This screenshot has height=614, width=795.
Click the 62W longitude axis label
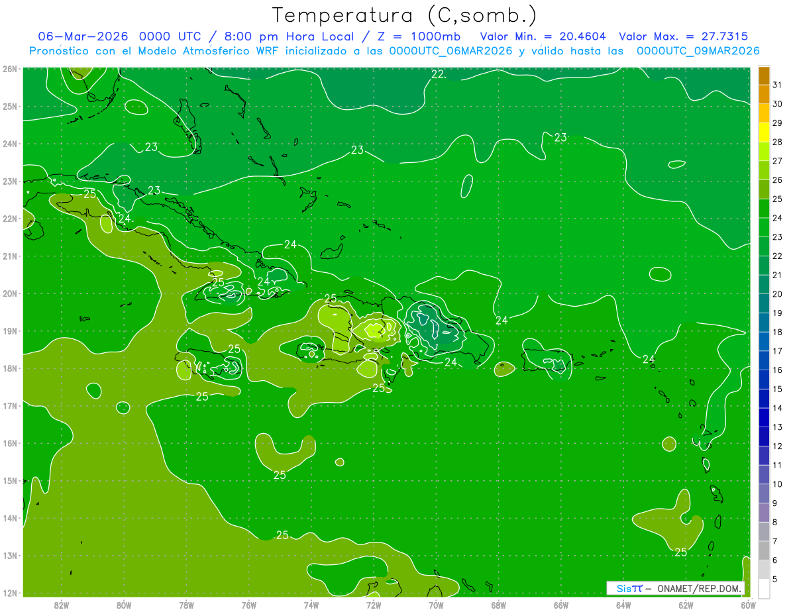tap(686, 605)
